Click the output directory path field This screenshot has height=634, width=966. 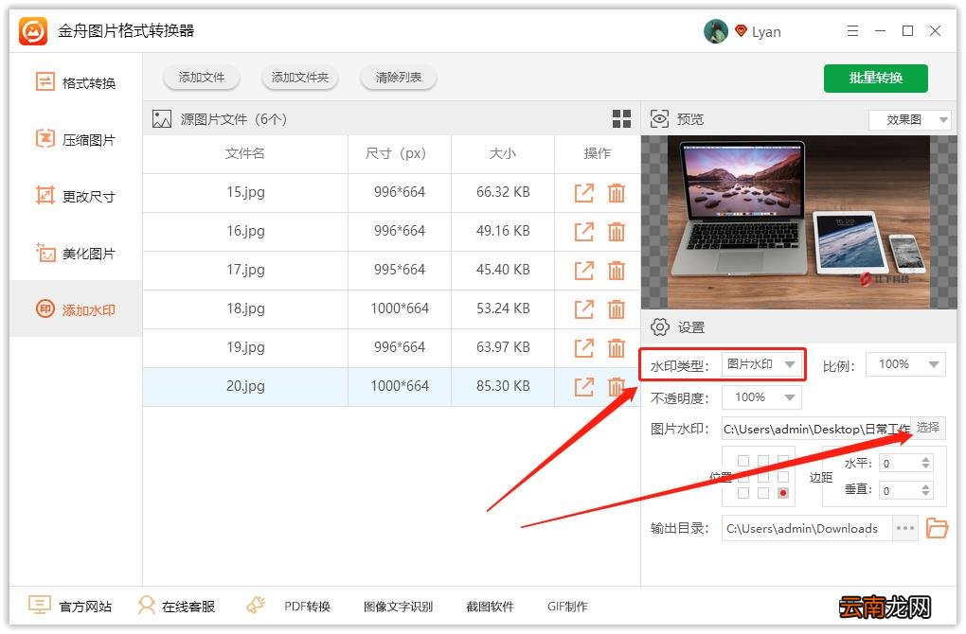pos(807,528)
